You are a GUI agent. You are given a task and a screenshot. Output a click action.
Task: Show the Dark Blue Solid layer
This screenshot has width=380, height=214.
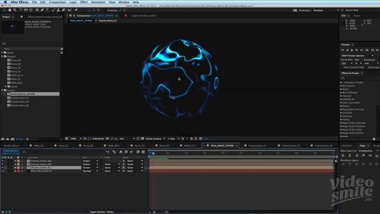click(x=2, y=171)
